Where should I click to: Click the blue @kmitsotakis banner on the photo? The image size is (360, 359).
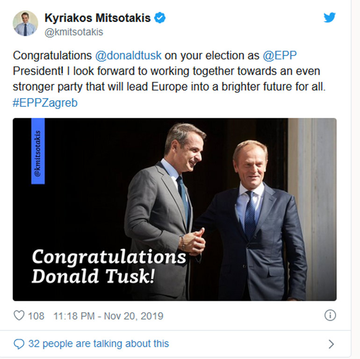click(x=38, y=151)
